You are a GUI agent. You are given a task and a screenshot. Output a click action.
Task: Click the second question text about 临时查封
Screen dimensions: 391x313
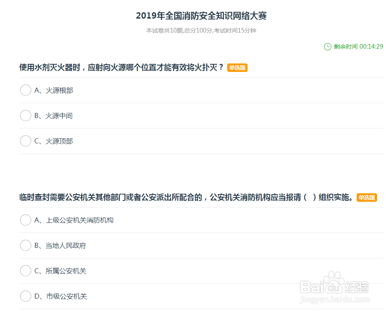click(186, 197)
